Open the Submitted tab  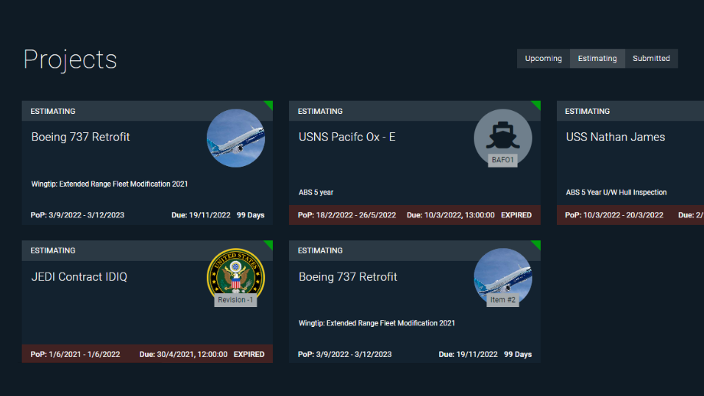651,59
